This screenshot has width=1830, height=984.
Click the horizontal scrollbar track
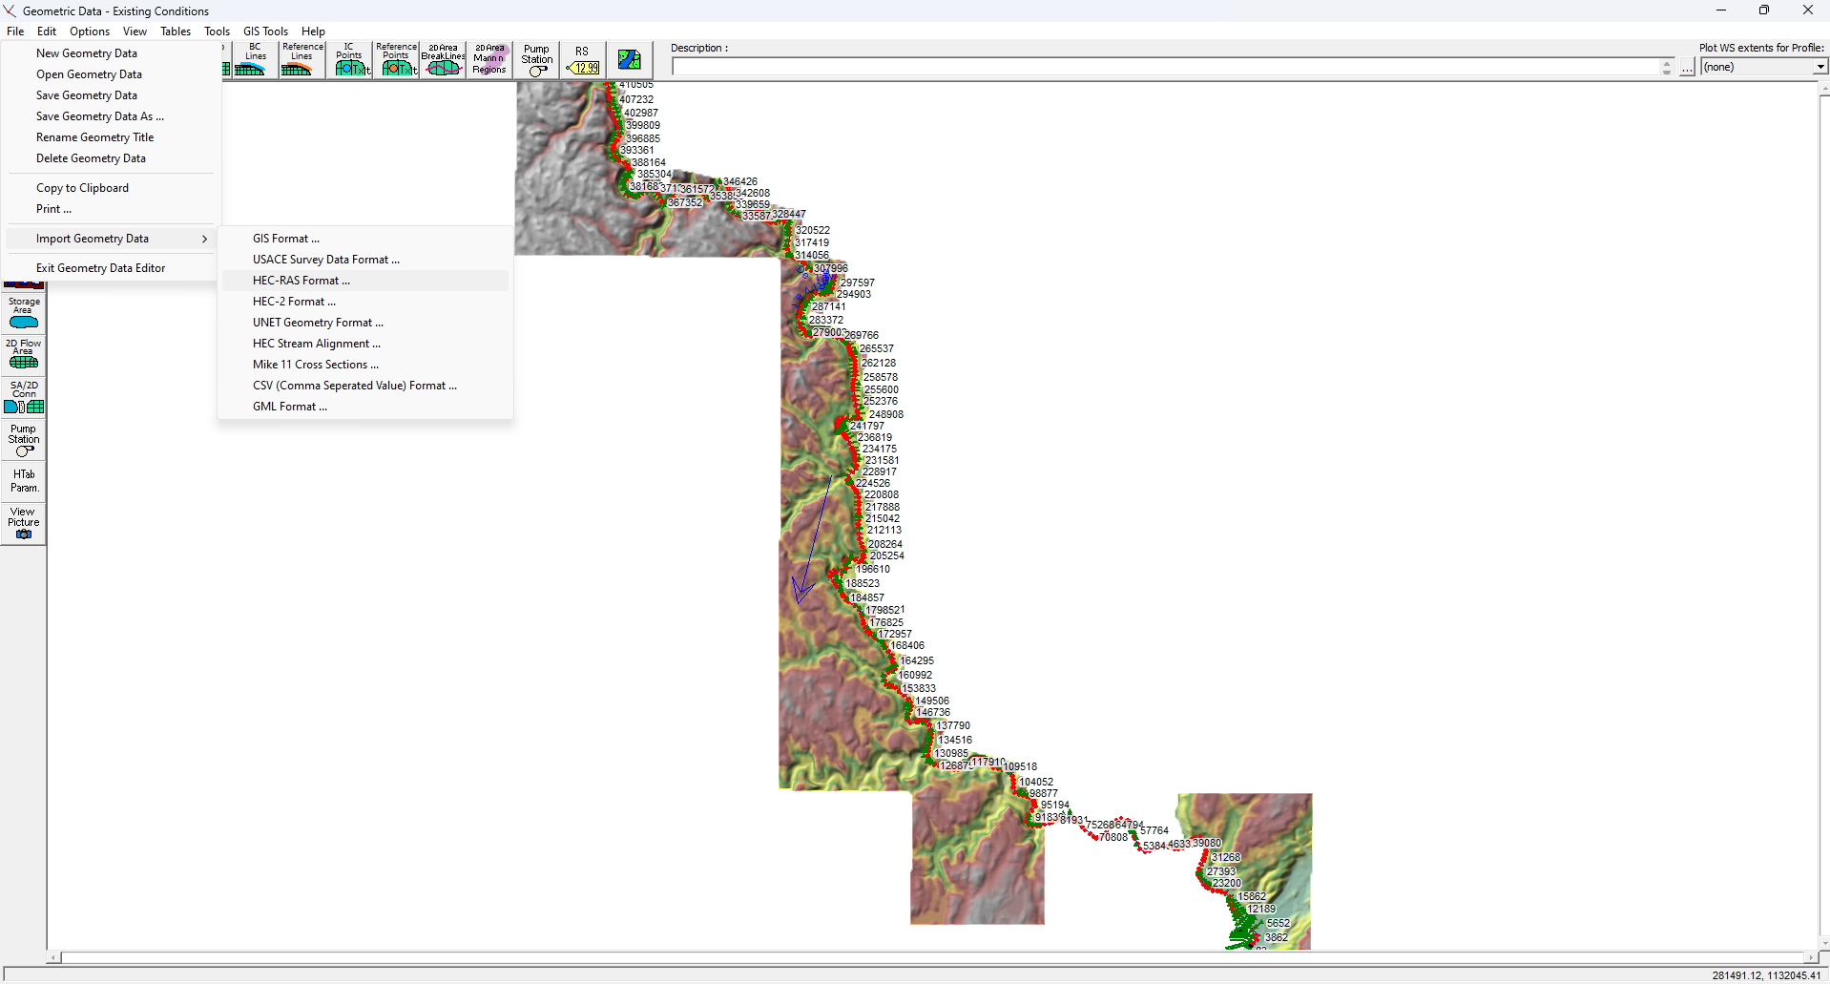[x=932, y=957]
